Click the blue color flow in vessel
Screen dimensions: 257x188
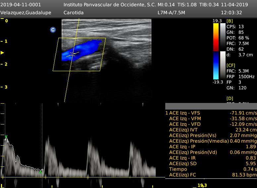(x=81, y=50)
